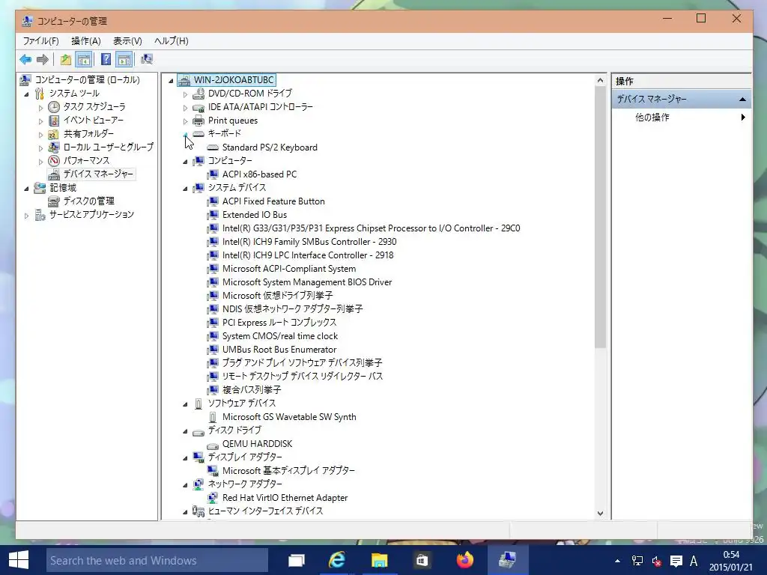
Task: Click the DVD/CD-ROM drive icon
Action: click(x=198, y=94)
